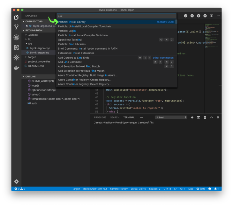The height and width of the screenshot is (206, 233).
Task: Expand the .vscode folder
Action: click(x=26, y=35)
